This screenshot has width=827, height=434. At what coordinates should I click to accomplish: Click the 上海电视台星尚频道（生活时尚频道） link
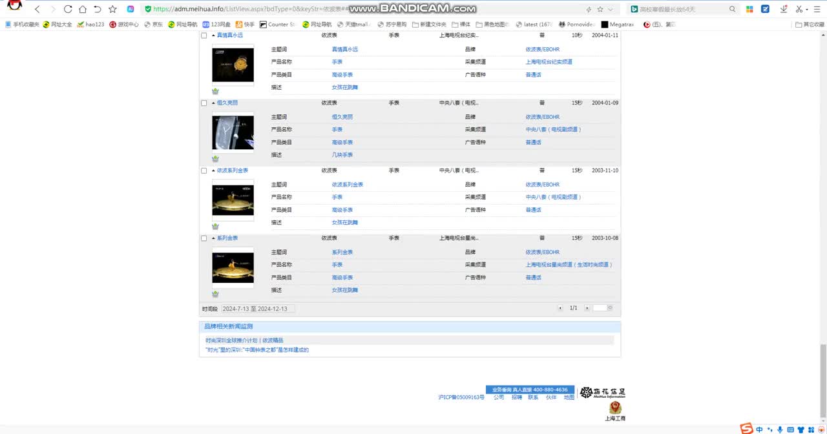pos(569,265)
